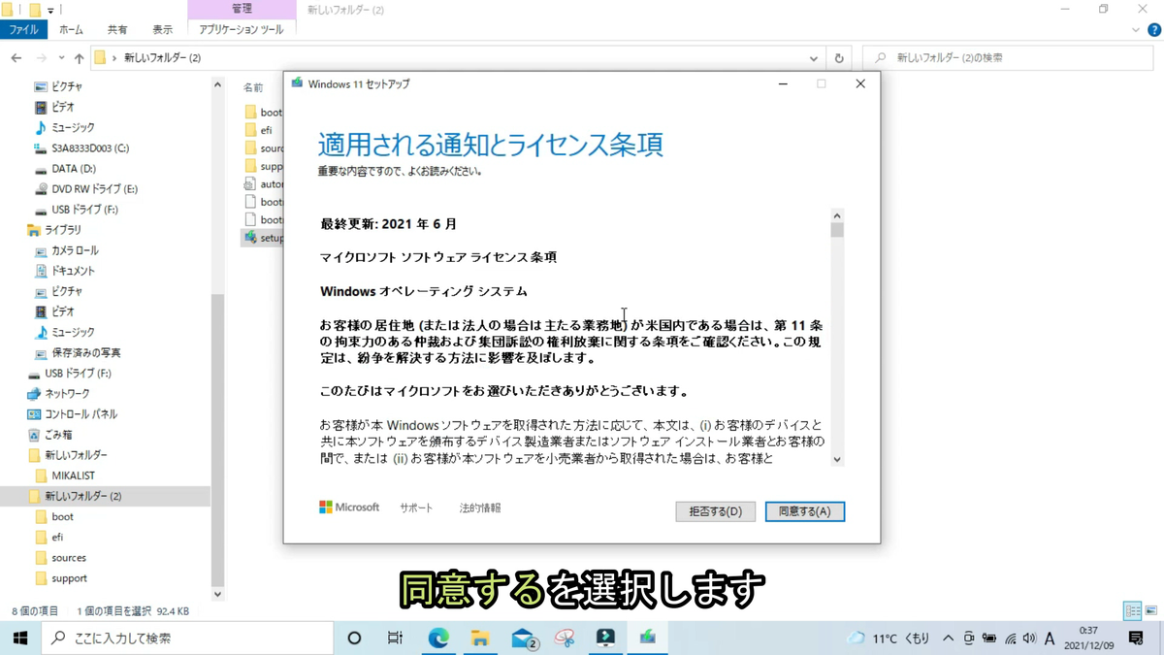This screenshot has height=655, width=1164.
Task: Select the 管理 contextual tab
Action: 242,9
